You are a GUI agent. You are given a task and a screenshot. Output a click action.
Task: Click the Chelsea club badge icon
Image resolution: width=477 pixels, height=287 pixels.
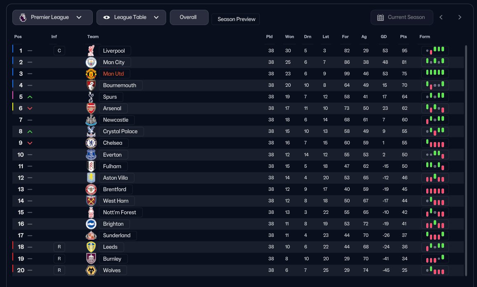[91, 143]
